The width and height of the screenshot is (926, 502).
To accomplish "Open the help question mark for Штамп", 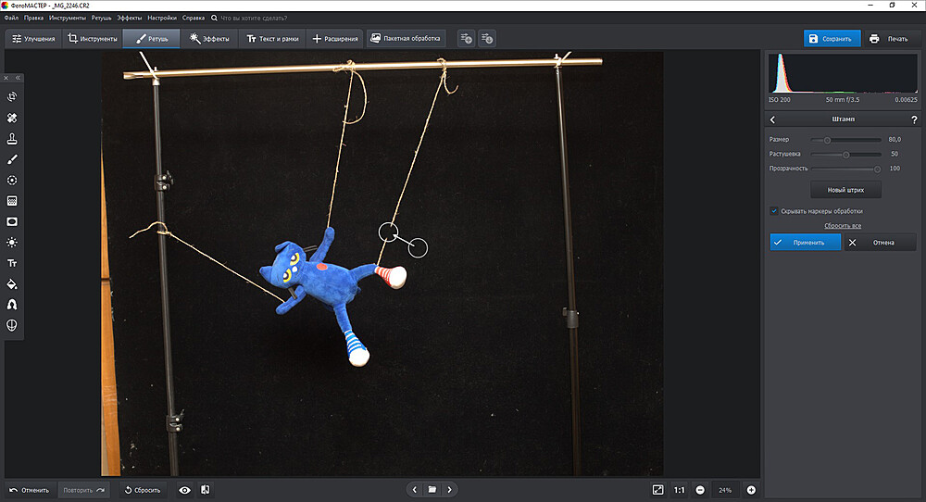I will click(914, 119).
